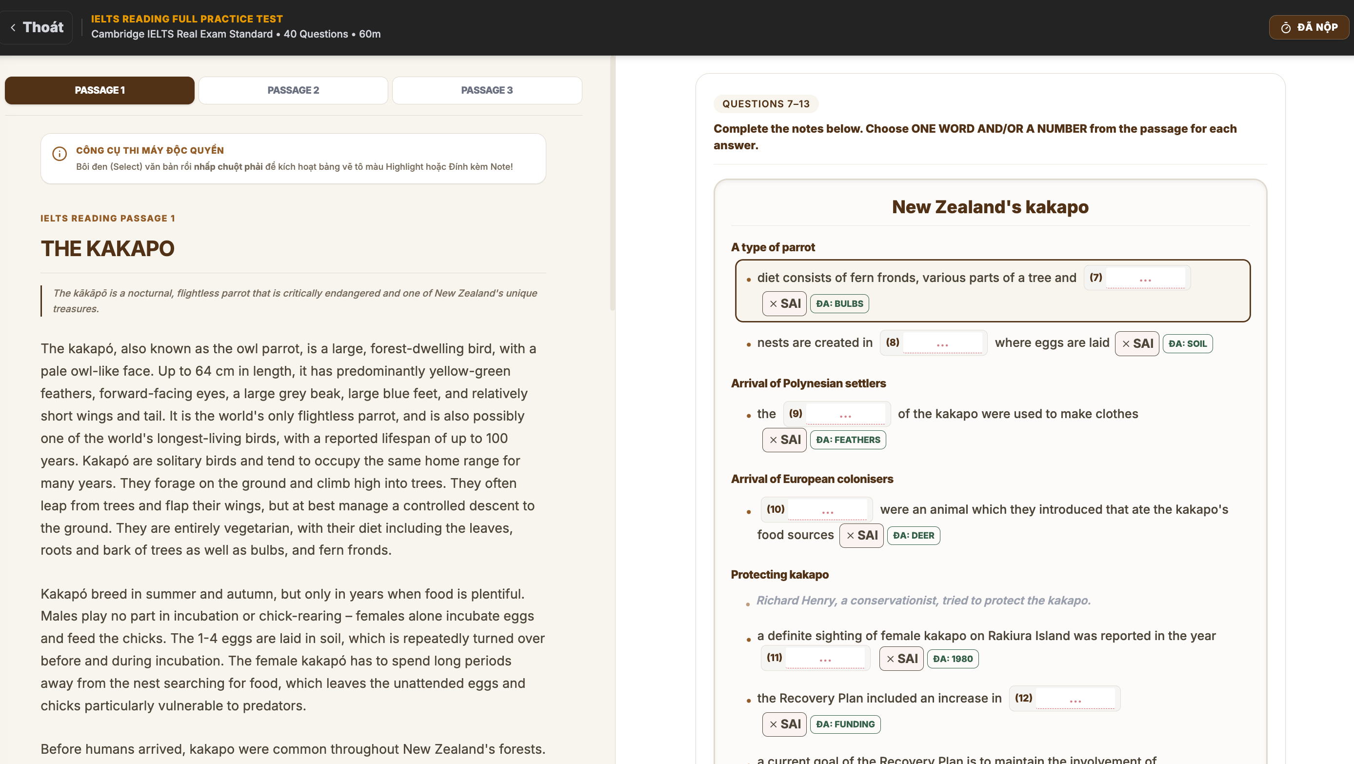Click the IELTS READING PASSAGE 1 label
This screenshot has height=764, width=1354.
[108, 218]
